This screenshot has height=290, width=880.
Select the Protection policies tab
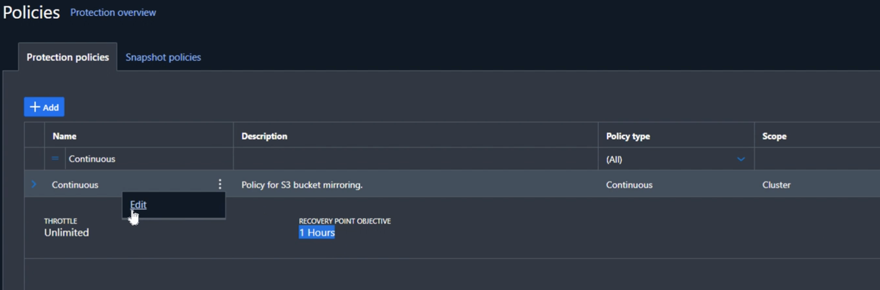tap(68, 57)
